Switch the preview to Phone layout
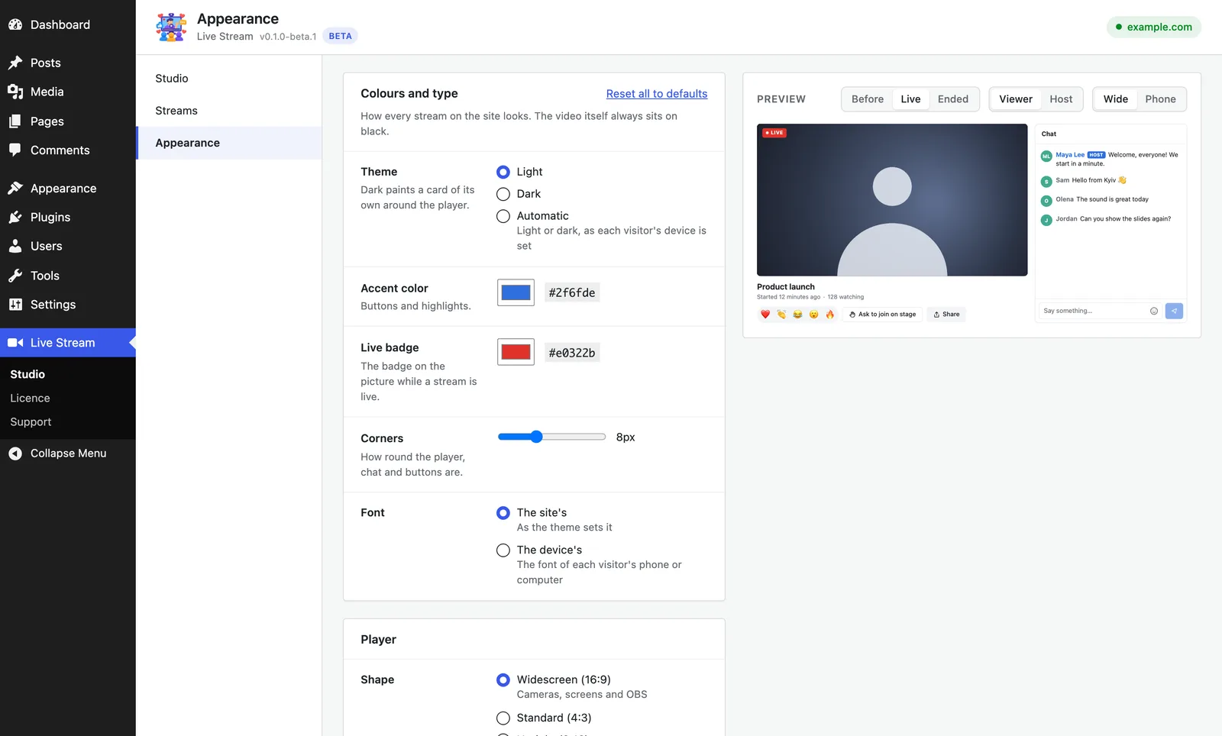Screen dimensions: 1222x736 coord(1160,99)
